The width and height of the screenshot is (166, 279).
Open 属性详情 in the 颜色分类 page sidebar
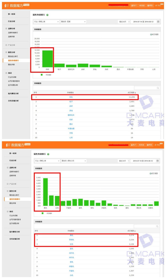13,203
